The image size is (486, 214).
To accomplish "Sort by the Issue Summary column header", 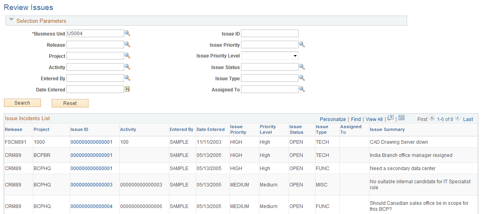I will (387, 129).
